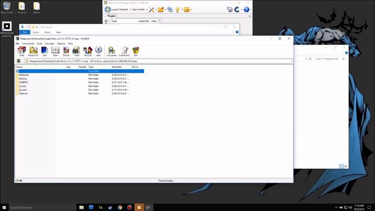Select the Materials folder in the archive
Viewport: 375px width, 211px height.
tap(23, 75)
